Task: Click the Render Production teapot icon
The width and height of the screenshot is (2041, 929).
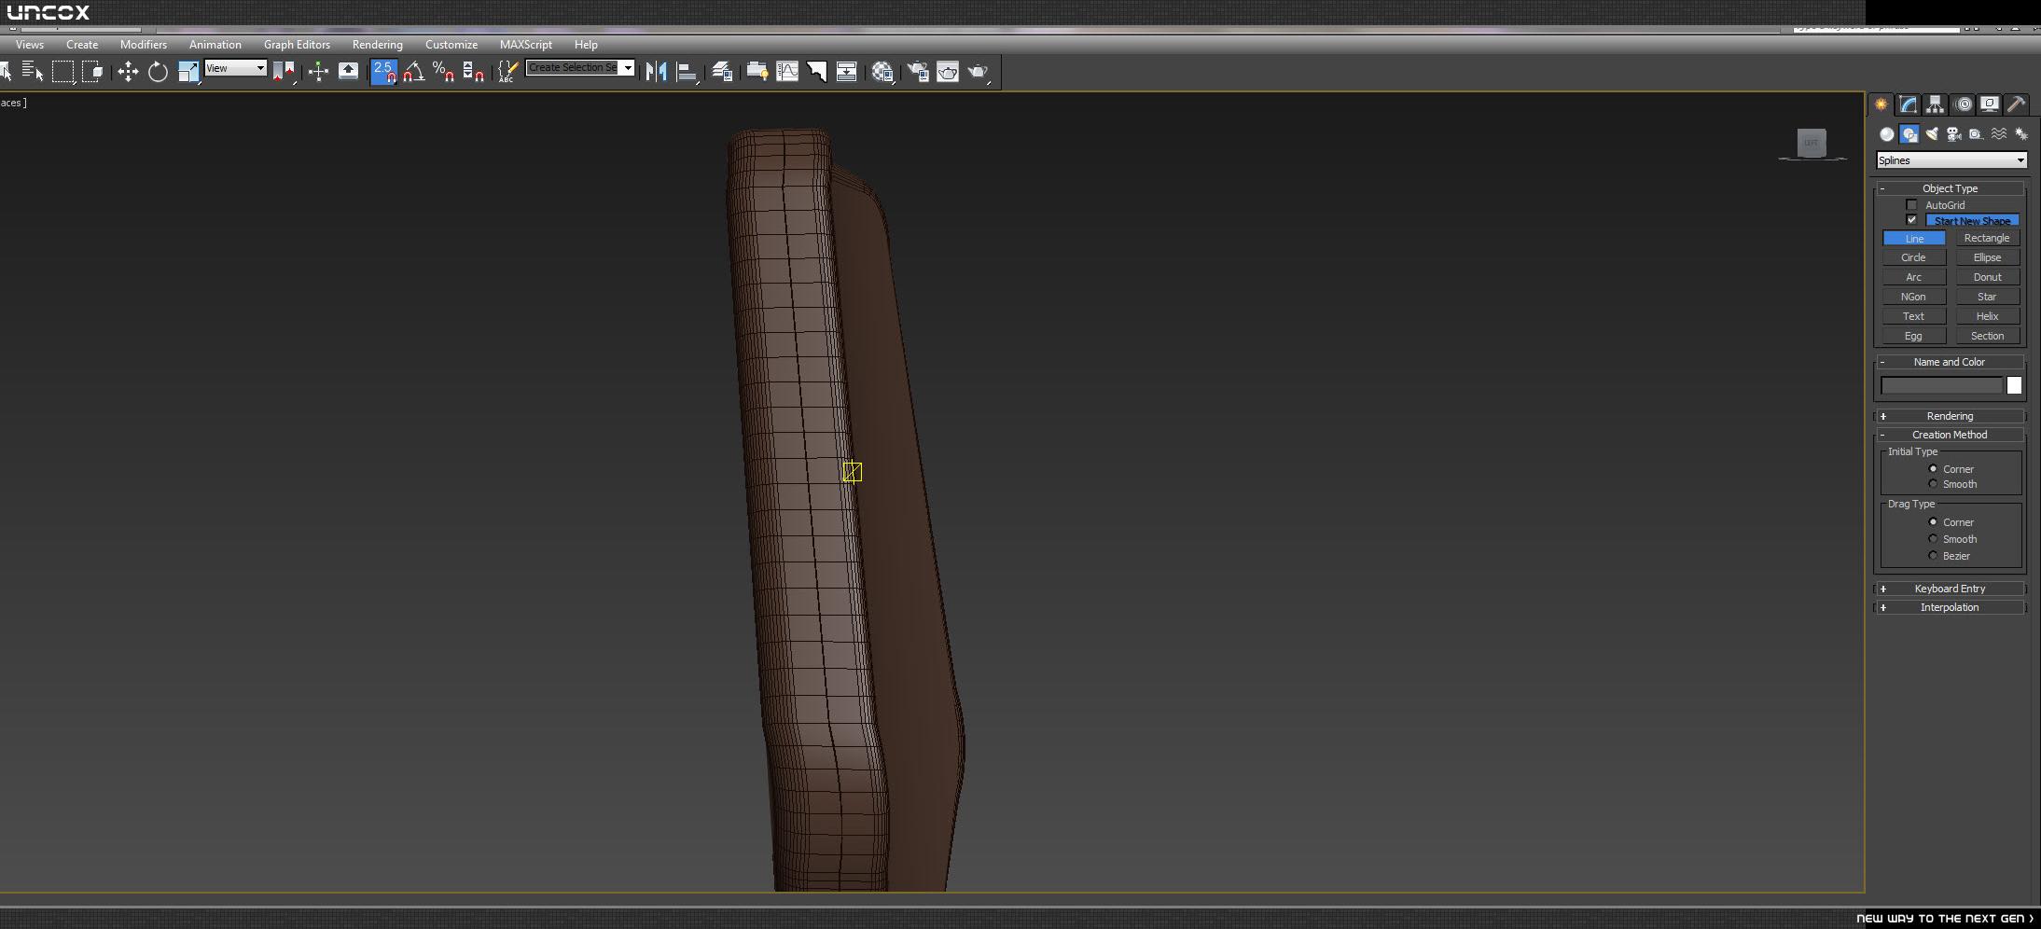Action: coord(978,72)
